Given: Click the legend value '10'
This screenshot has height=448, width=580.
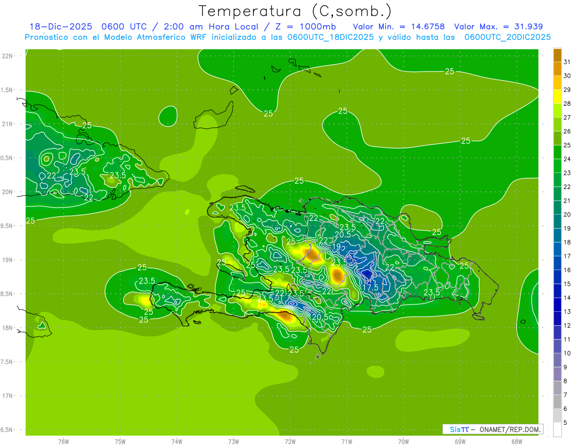Looking at the screenshot, I should pyautogui.click(x=567, y=353).
